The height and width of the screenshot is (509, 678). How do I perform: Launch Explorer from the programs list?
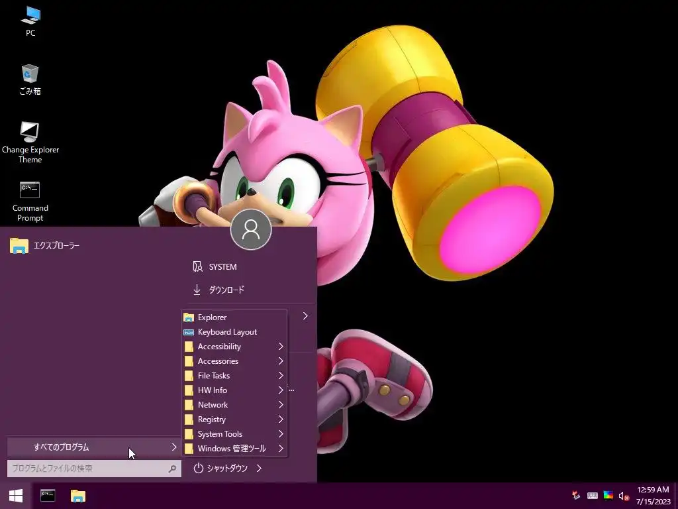coord(234,317)
